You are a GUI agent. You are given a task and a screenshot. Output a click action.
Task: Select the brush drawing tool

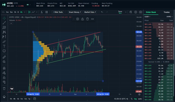pyautogui.click(x=4, y=42)
